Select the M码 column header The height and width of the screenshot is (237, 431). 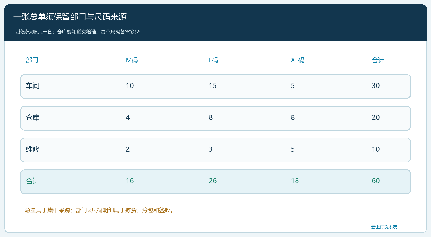click(132, 60)
